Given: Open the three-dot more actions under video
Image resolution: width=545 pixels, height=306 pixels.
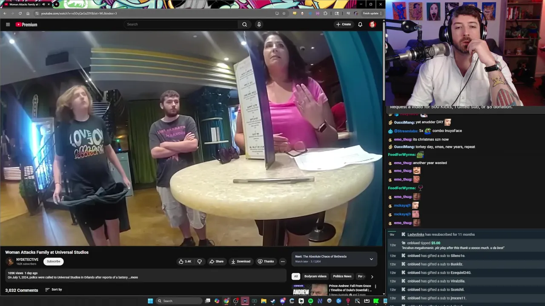Looking at the screenshot, I should [x=282, y=261].
